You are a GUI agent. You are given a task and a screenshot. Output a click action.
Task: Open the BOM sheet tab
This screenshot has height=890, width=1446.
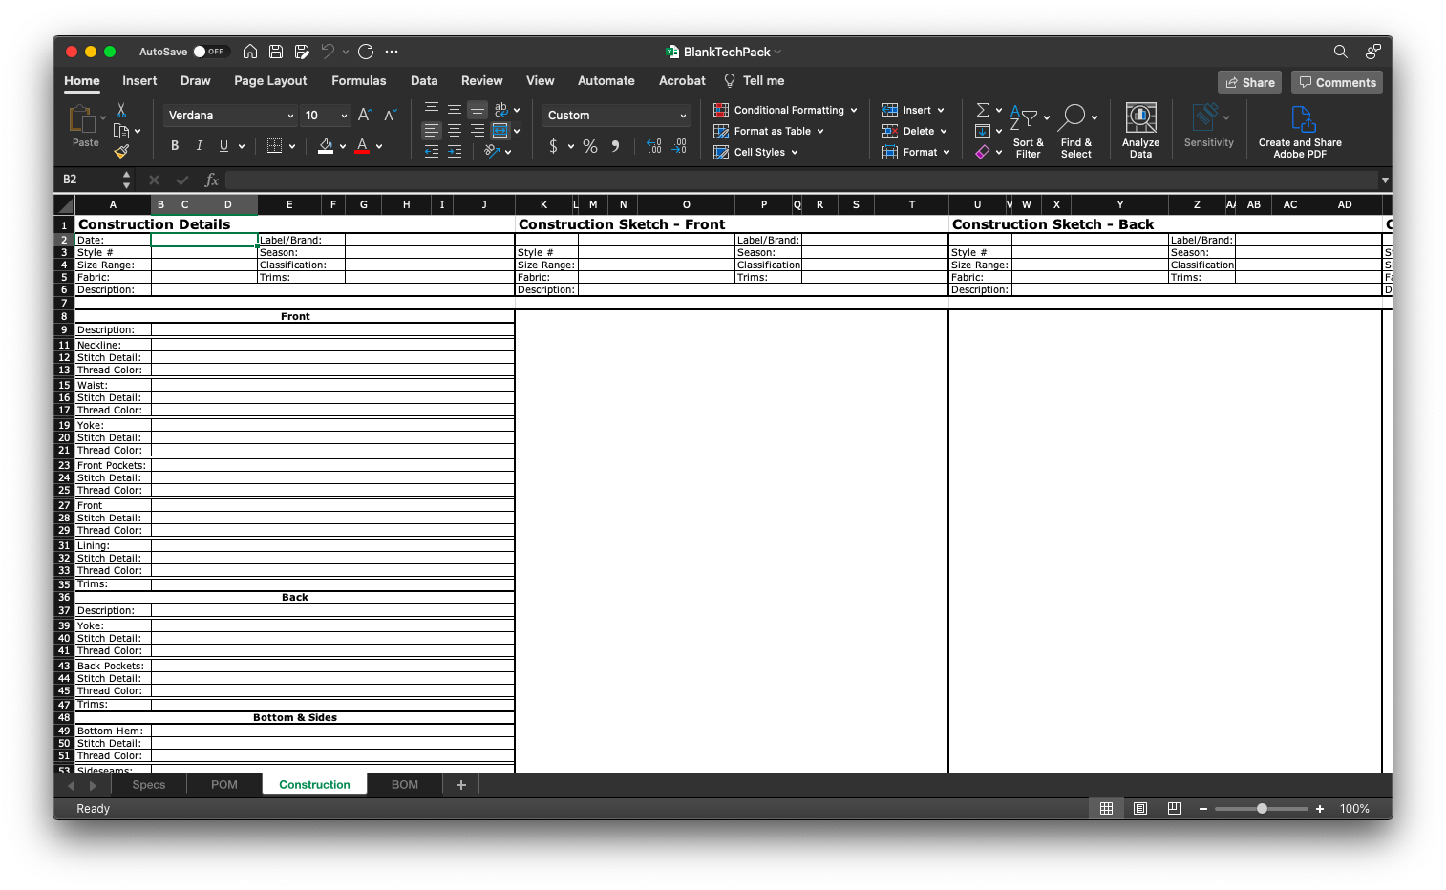pos(405,785)
